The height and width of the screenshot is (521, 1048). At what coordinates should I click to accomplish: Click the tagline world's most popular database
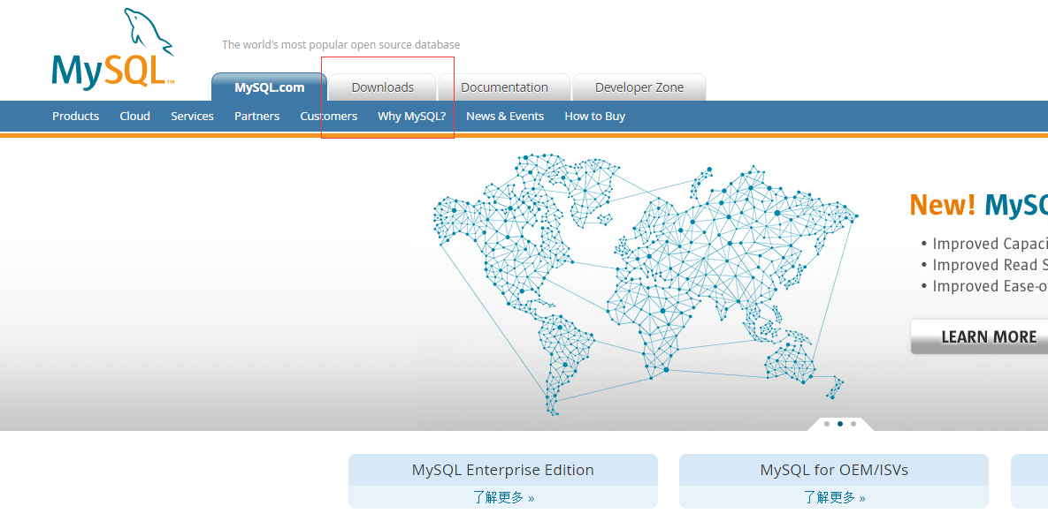click(340, 45)
